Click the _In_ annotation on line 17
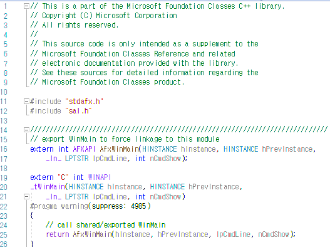This screenshot has height=247, width=330. tap(54, 159)
